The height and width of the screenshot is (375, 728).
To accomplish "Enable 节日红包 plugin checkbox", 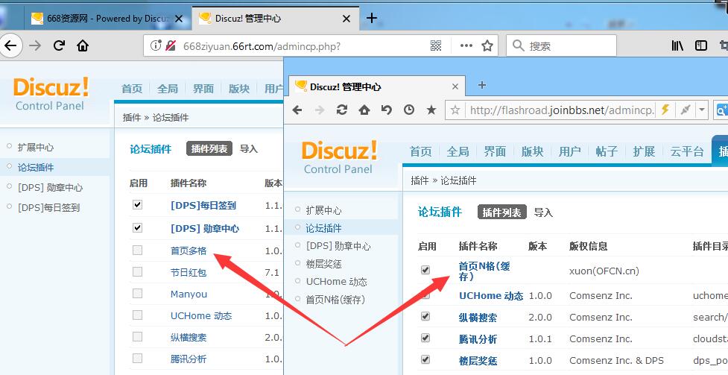I will 137,272.
